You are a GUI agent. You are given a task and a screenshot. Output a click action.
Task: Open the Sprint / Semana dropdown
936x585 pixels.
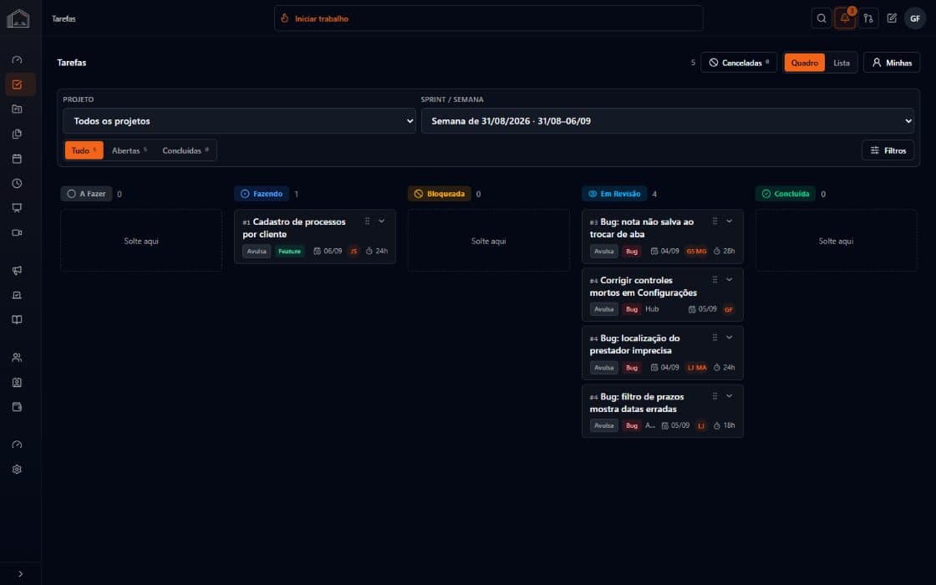[668, 121]
